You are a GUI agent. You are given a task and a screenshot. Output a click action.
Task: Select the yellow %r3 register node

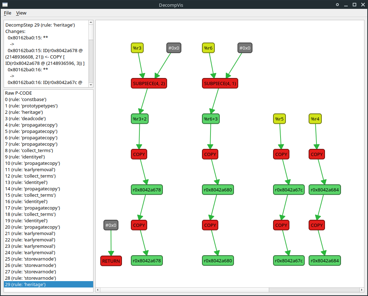pos(137,48)
